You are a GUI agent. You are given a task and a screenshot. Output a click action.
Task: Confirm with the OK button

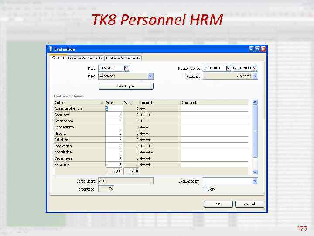(218, 204)
